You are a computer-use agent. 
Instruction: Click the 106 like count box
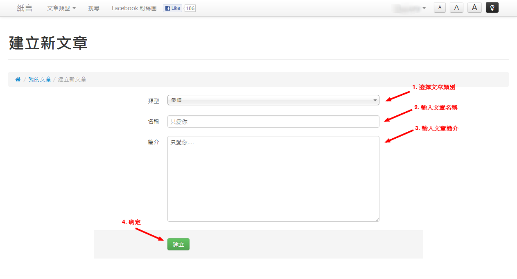click(x=190, y=8)
